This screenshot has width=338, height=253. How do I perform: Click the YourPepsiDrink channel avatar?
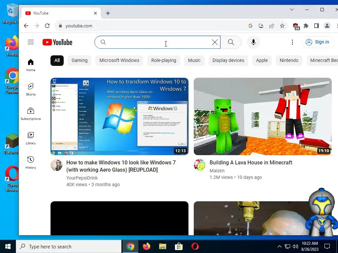(x=56, y=165)
